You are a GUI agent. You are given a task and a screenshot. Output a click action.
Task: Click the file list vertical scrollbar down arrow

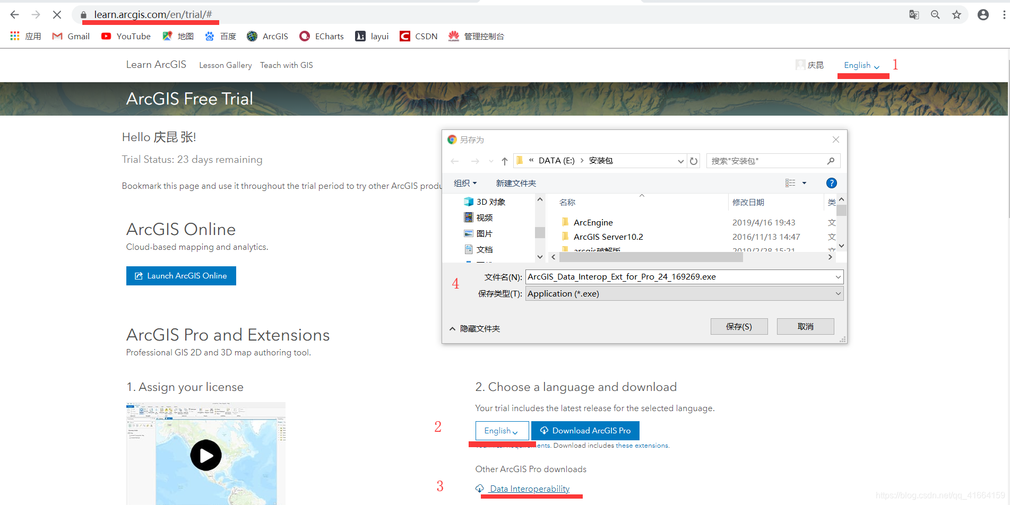pos(842,246)
